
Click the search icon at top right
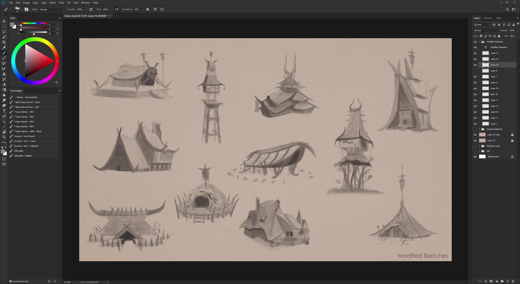tap(507, 9)
